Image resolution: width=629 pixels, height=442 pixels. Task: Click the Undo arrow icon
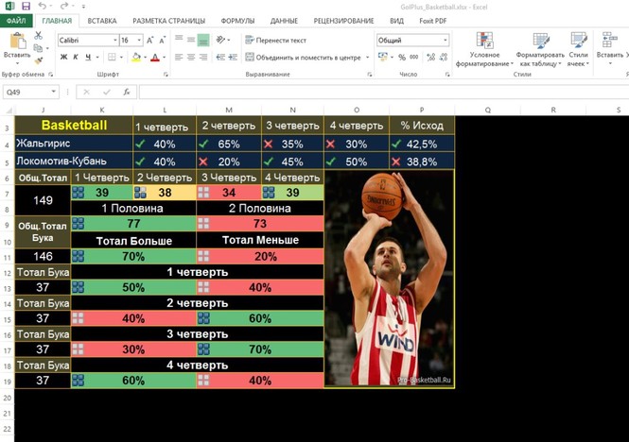point(42,6)
